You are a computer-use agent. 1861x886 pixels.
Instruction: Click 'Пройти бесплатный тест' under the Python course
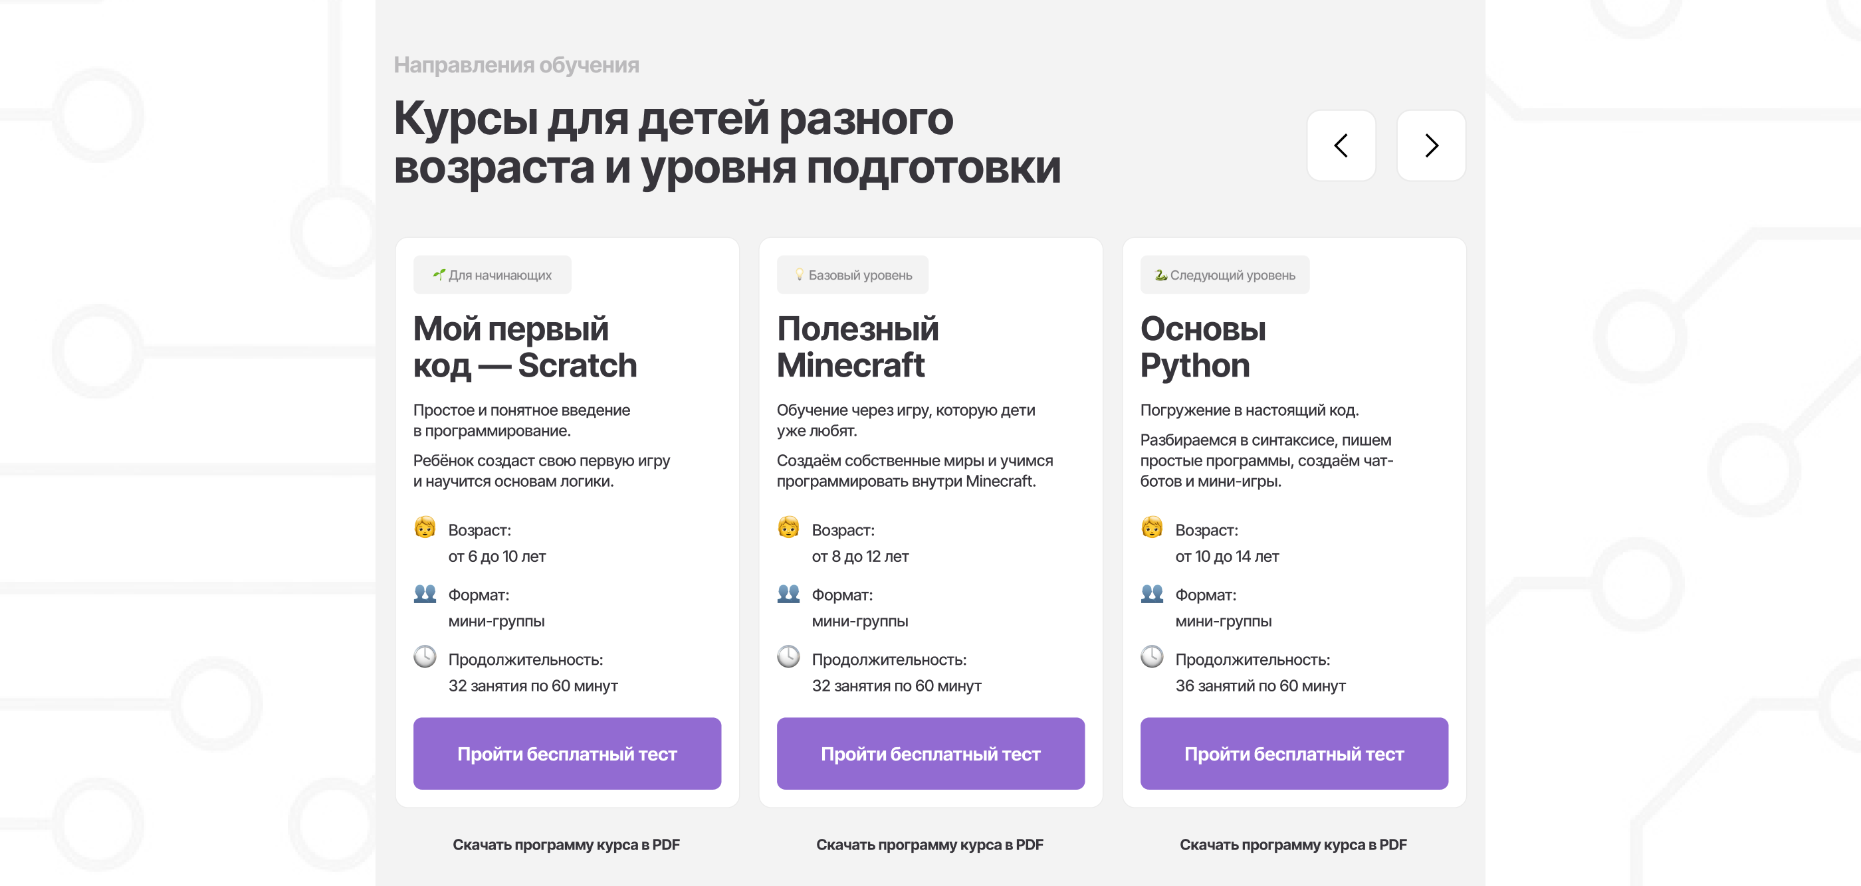[x=1293, y=753]
